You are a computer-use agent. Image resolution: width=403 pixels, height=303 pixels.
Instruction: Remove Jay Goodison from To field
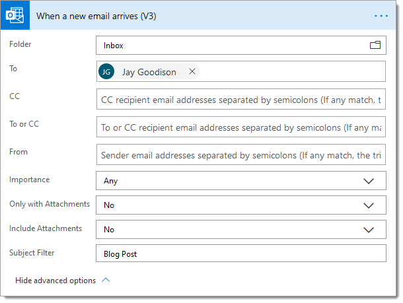click(x=192, y=71)
